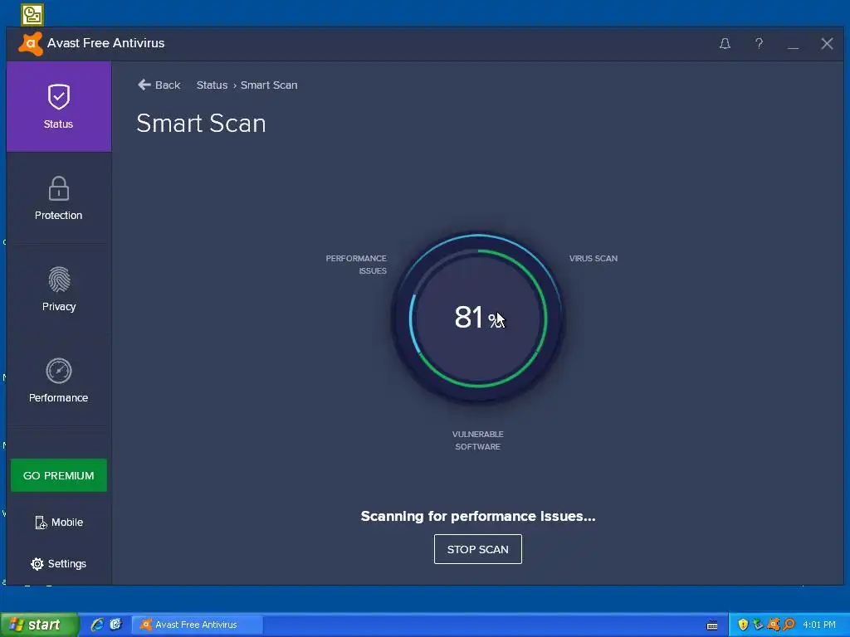The image size is (850, 637).
Task: Click the on-screen keyboard taskbar icon
Action: (712, 625)
